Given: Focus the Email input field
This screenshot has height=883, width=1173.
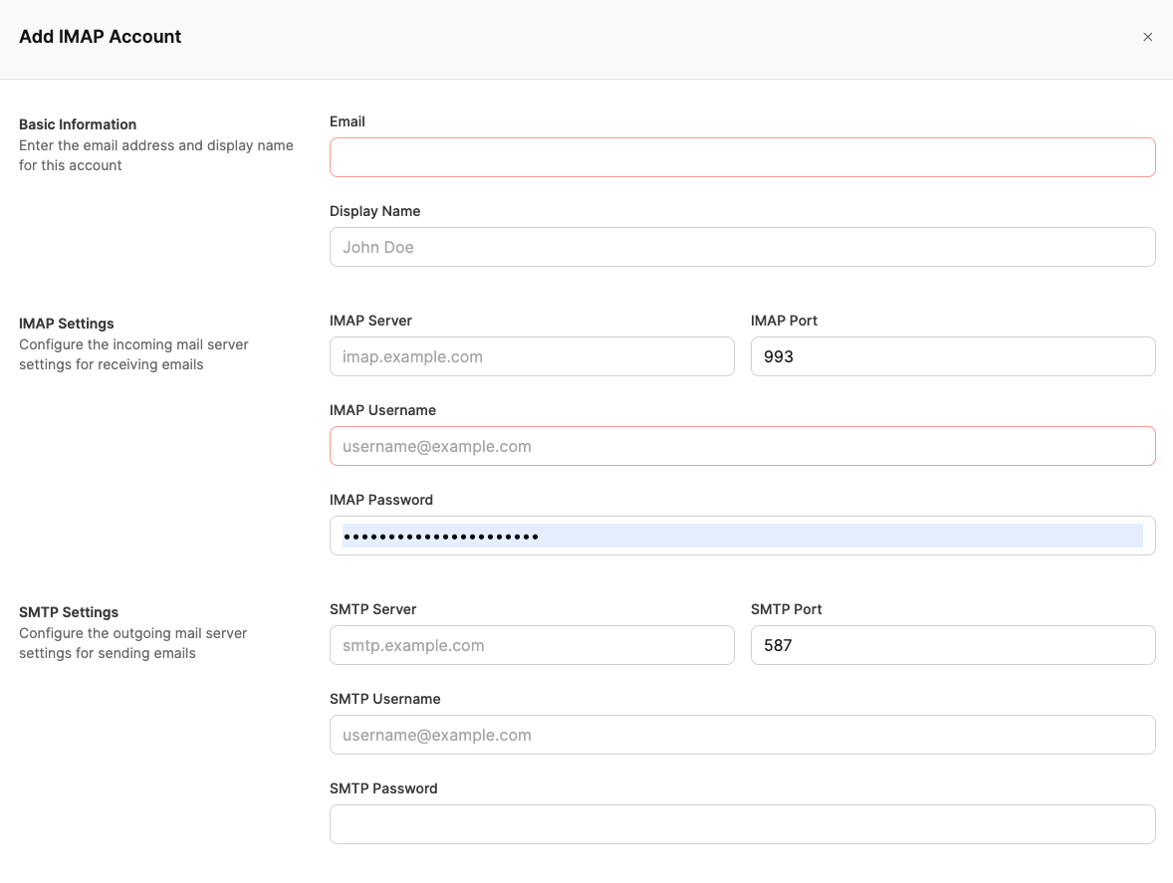Looking at the screenshot, I should (x=742, y=157).
